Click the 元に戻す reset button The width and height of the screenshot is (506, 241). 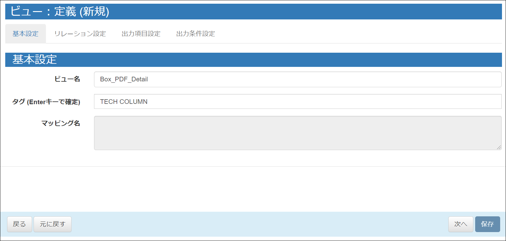(52, 224)
